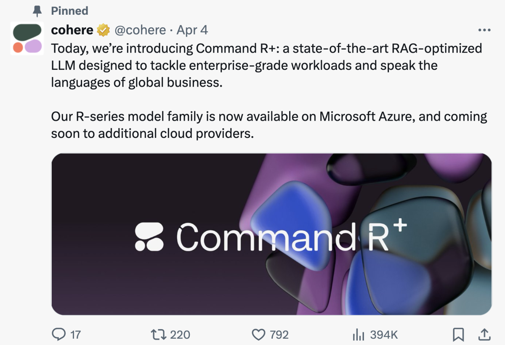
Task: Click the 220 reposts count
Action: (180, 334)
